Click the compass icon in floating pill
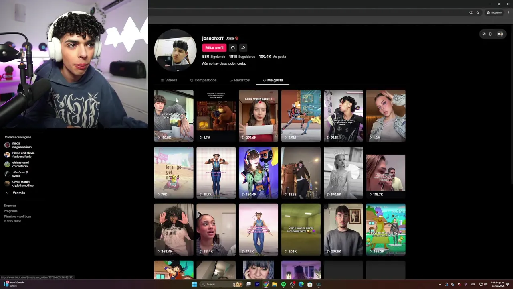Image resolution: width=513 pixels, height=289 pixels. [x=484, y=34]
